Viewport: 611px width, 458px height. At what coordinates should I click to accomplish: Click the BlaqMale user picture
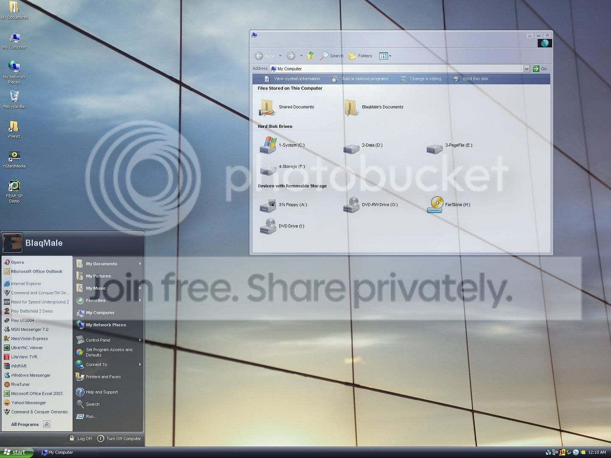12,243
